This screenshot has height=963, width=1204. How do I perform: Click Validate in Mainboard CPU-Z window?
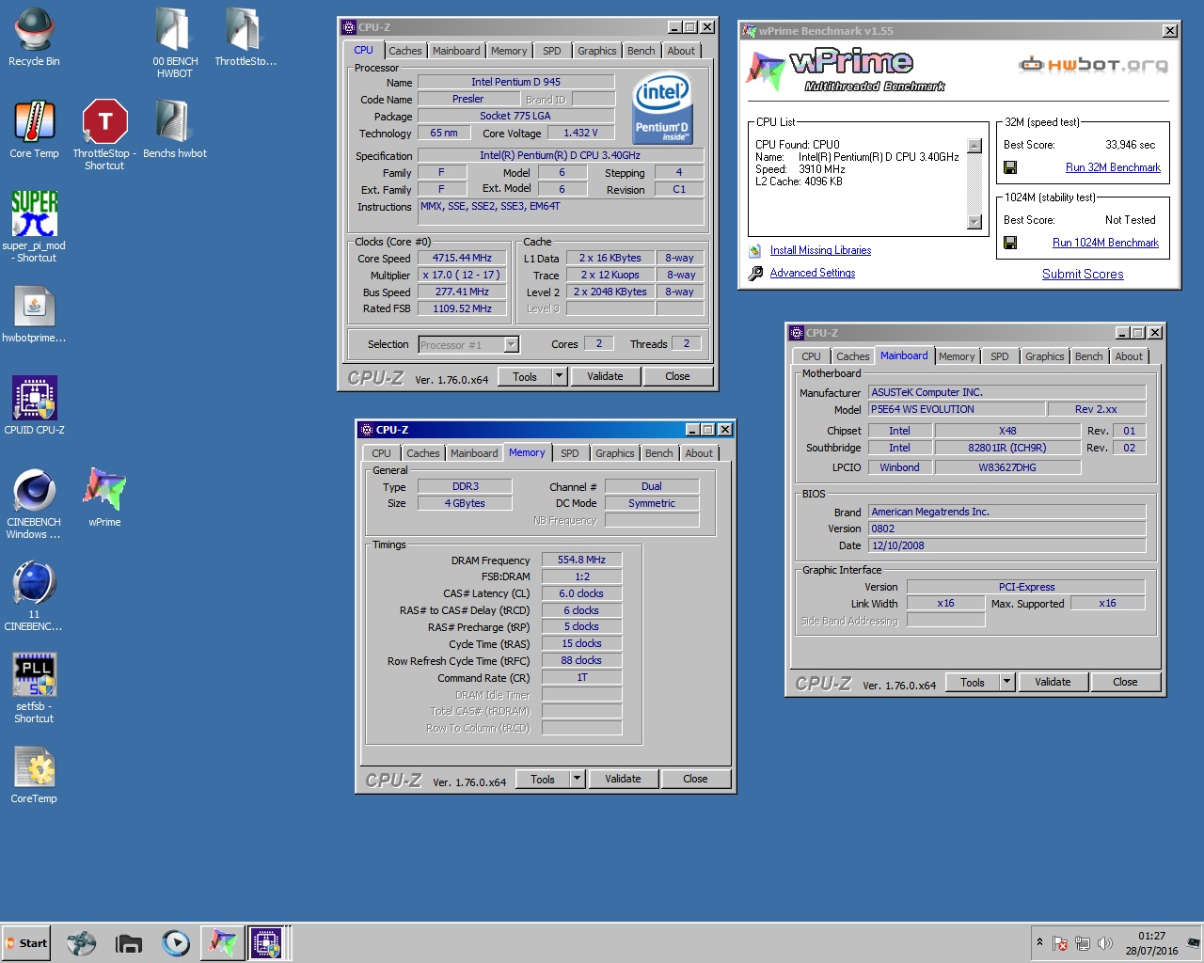tap(1053, 682)
